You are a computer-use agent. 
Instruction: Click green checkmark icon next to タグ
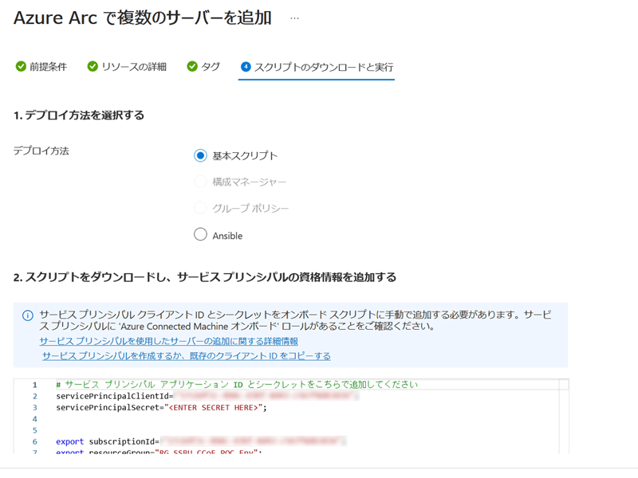click(x=192, y=66)
